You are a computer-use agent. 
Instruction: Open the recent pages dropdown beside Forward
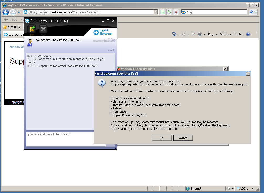(19, 12)
